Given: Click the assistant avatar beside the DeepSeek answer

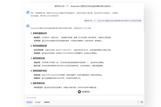Looking at the screenshot, I should pos(28,26).
